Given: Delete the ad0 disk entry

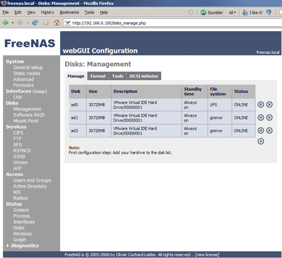Looking at the screenshot, I should click(269, 104).
